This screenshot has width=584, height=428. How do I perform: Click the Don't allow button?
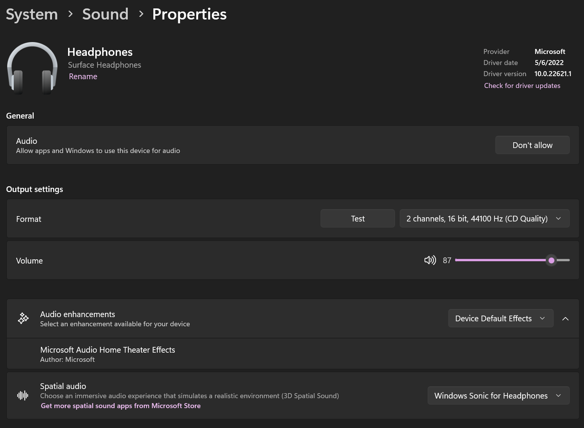tap(532, 145)
